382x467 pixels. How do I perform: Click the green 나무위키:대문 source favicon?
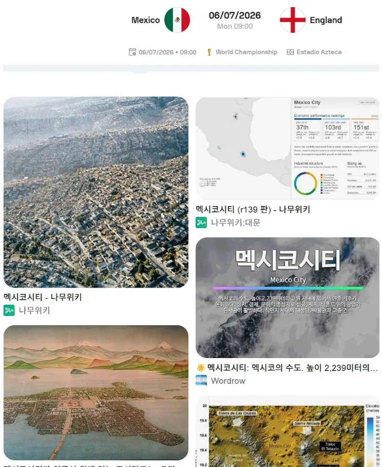click(201, 222)
